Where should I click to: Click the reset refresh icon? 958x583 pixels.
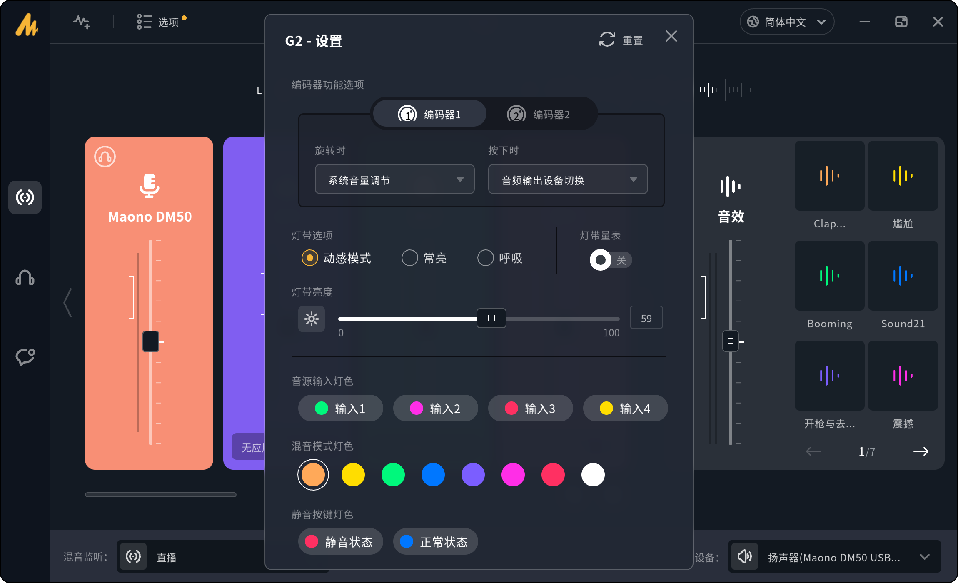tap(607, 40)
